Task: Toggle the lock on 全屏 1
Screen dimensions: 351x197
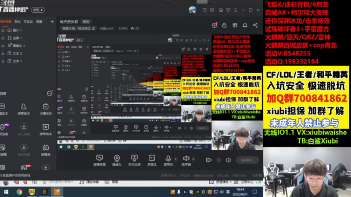Action: [3, 38]
